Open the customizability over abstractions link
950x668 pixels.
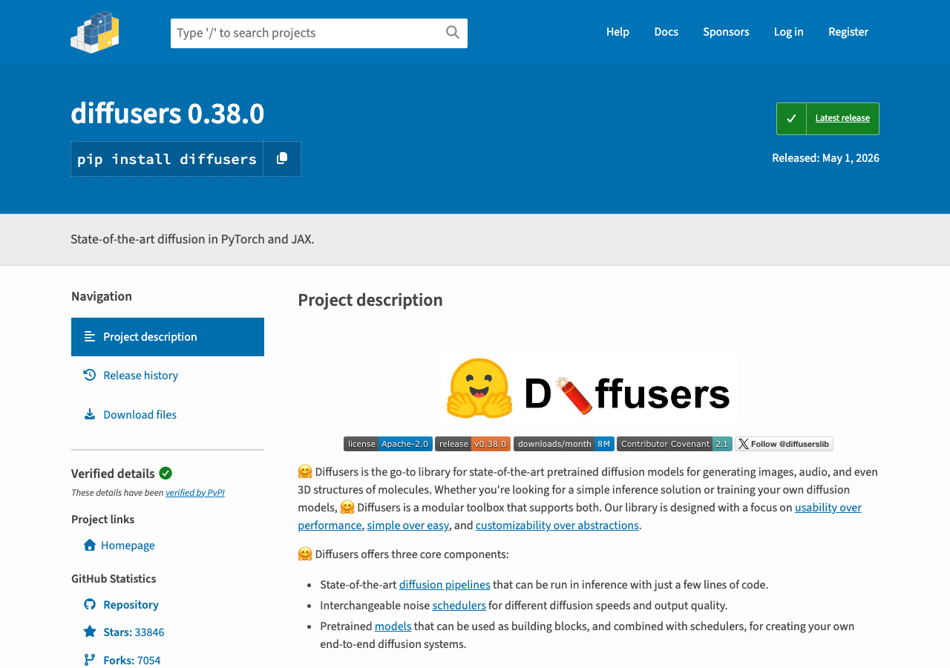557,525
